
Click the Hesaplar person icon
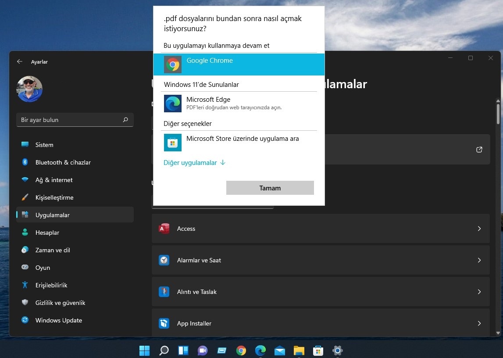tap(25, 232)
